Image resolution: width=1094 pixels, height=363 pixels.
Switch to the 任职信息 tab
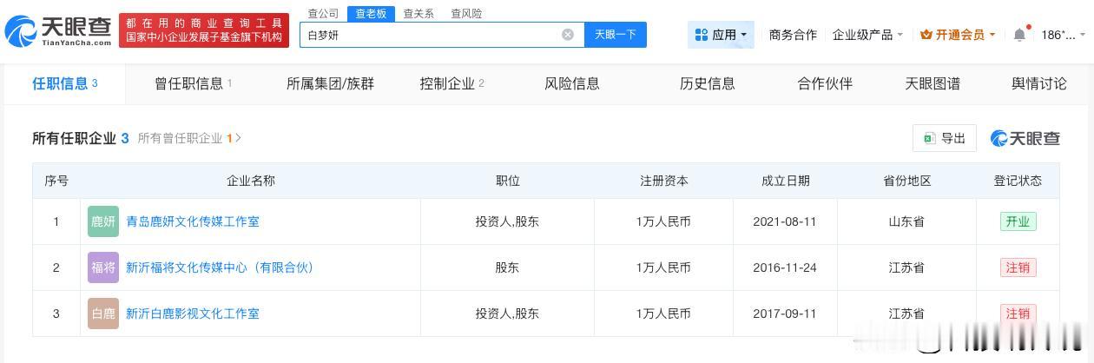(65, 83)
